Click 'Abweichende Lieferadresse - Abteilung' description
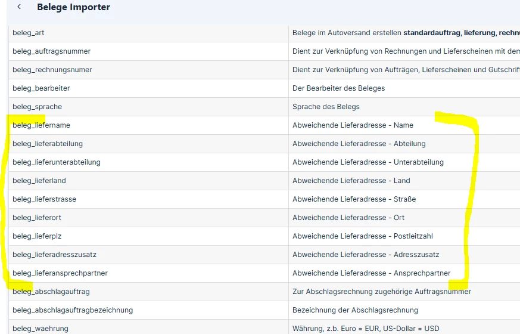This screenshot has height=334, width=520. 359,144
